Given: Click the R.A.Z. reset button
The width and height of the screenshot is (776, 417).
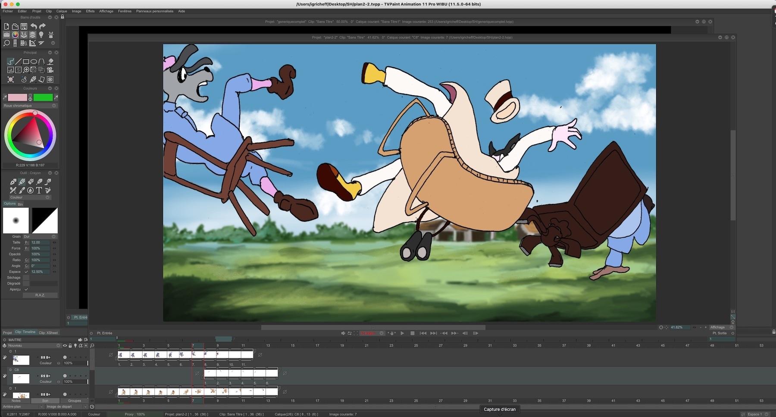Looking at the screenshot, I should point(40,295).
